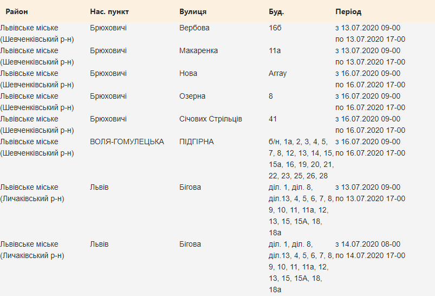
Task: Click building number "16б"
Action: click(x=275, y=28)
